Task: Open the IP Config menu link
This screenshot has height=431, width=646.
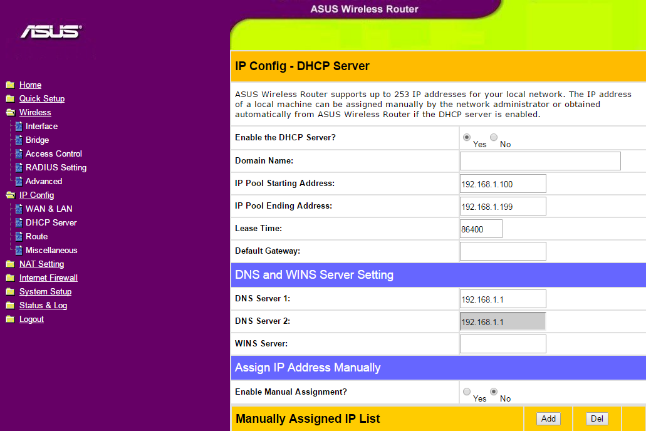Action: (37, 195)
